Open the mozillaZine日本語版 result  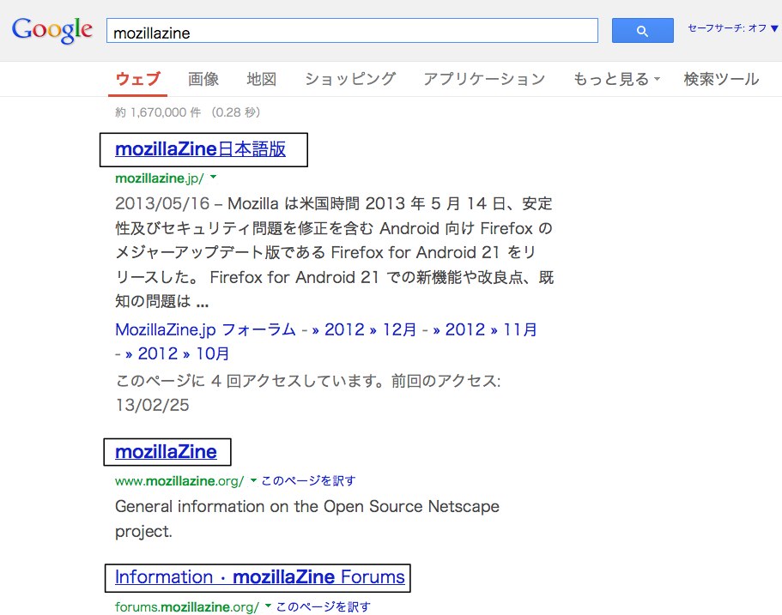coord(200,149)
